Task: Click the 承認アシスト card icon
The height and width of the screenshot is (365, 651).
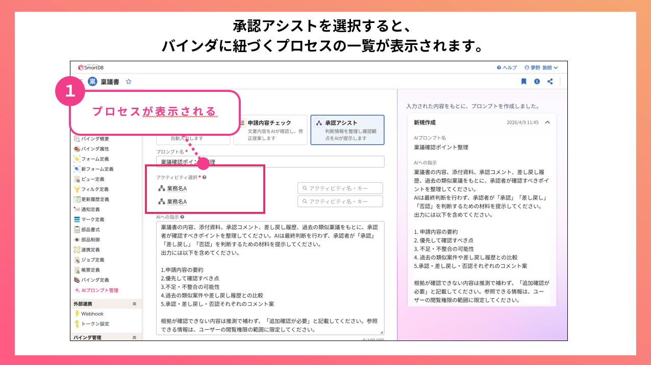Action: click(319, 123)
